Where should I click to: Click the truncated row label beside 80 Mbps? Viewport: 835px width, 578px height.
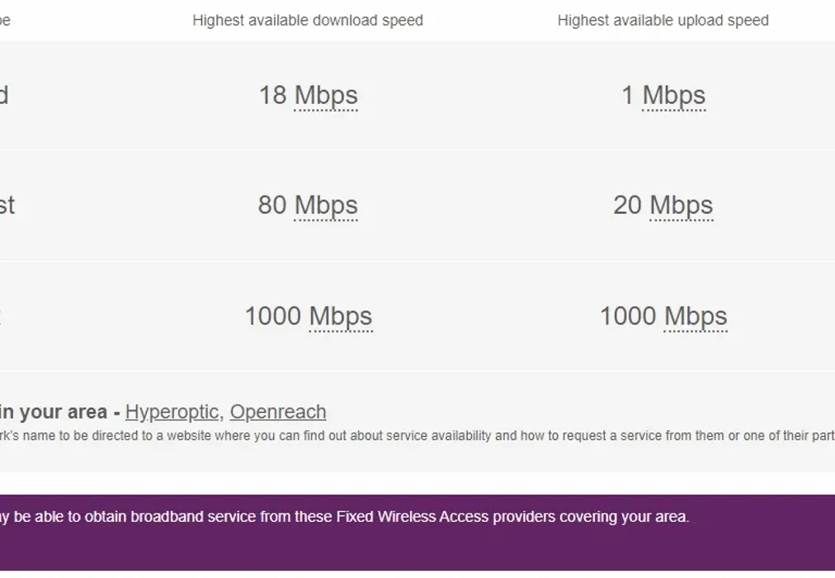click(x=7, y=206)
